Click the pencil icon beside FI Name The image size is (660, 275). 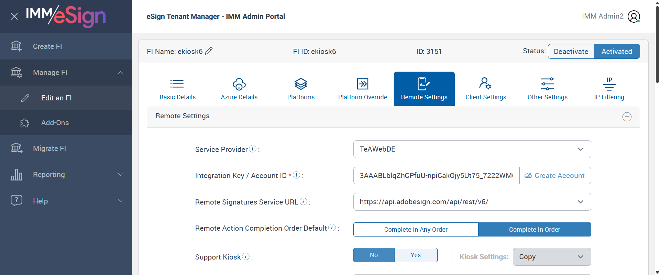[209, 51]
